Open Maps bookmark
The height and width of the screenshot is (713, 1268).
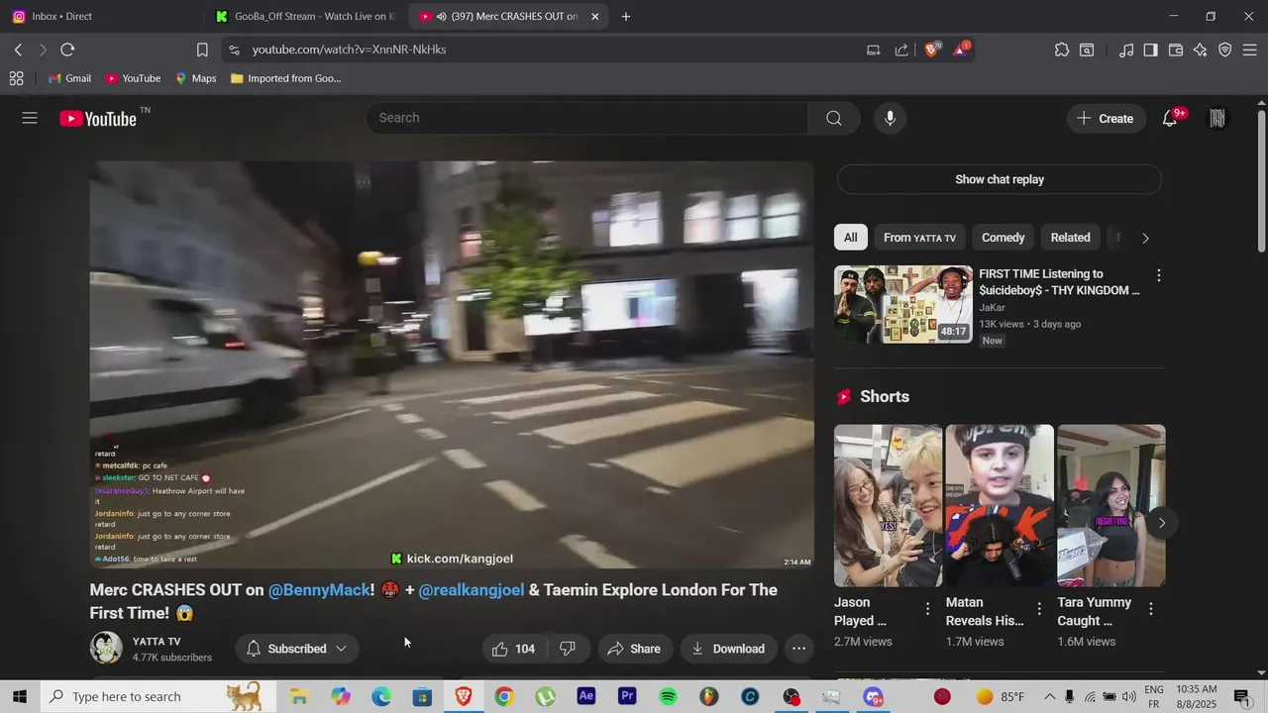point(196,78)
